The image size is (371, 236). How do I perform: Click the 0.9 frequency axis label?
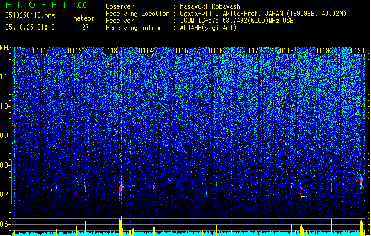tap(5, 136)
